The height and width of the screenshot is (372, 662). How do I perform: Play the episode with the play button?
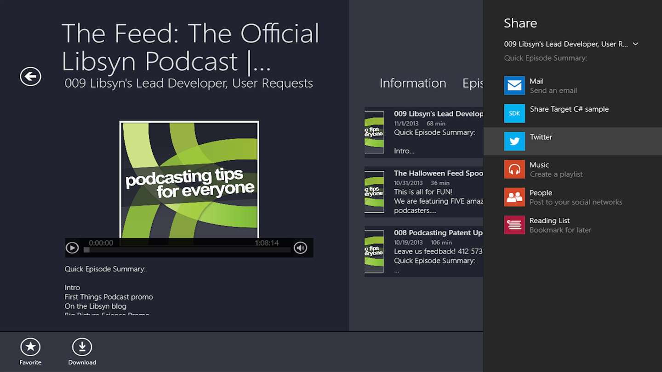coord(72,248)
